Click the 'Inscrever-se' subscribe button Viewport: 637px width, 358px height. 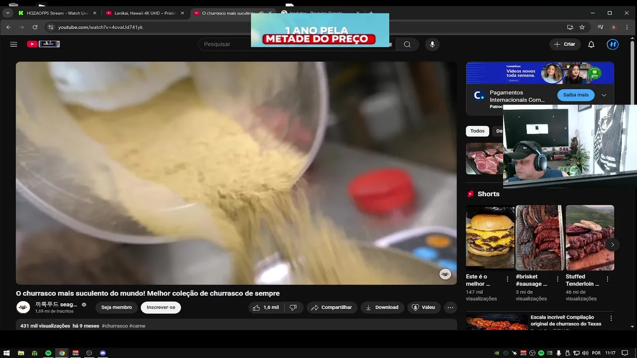point(161,307)
